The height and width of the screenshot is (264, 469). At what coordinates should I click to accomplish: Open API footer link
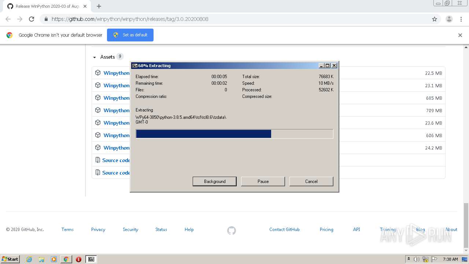coord(357,230)
